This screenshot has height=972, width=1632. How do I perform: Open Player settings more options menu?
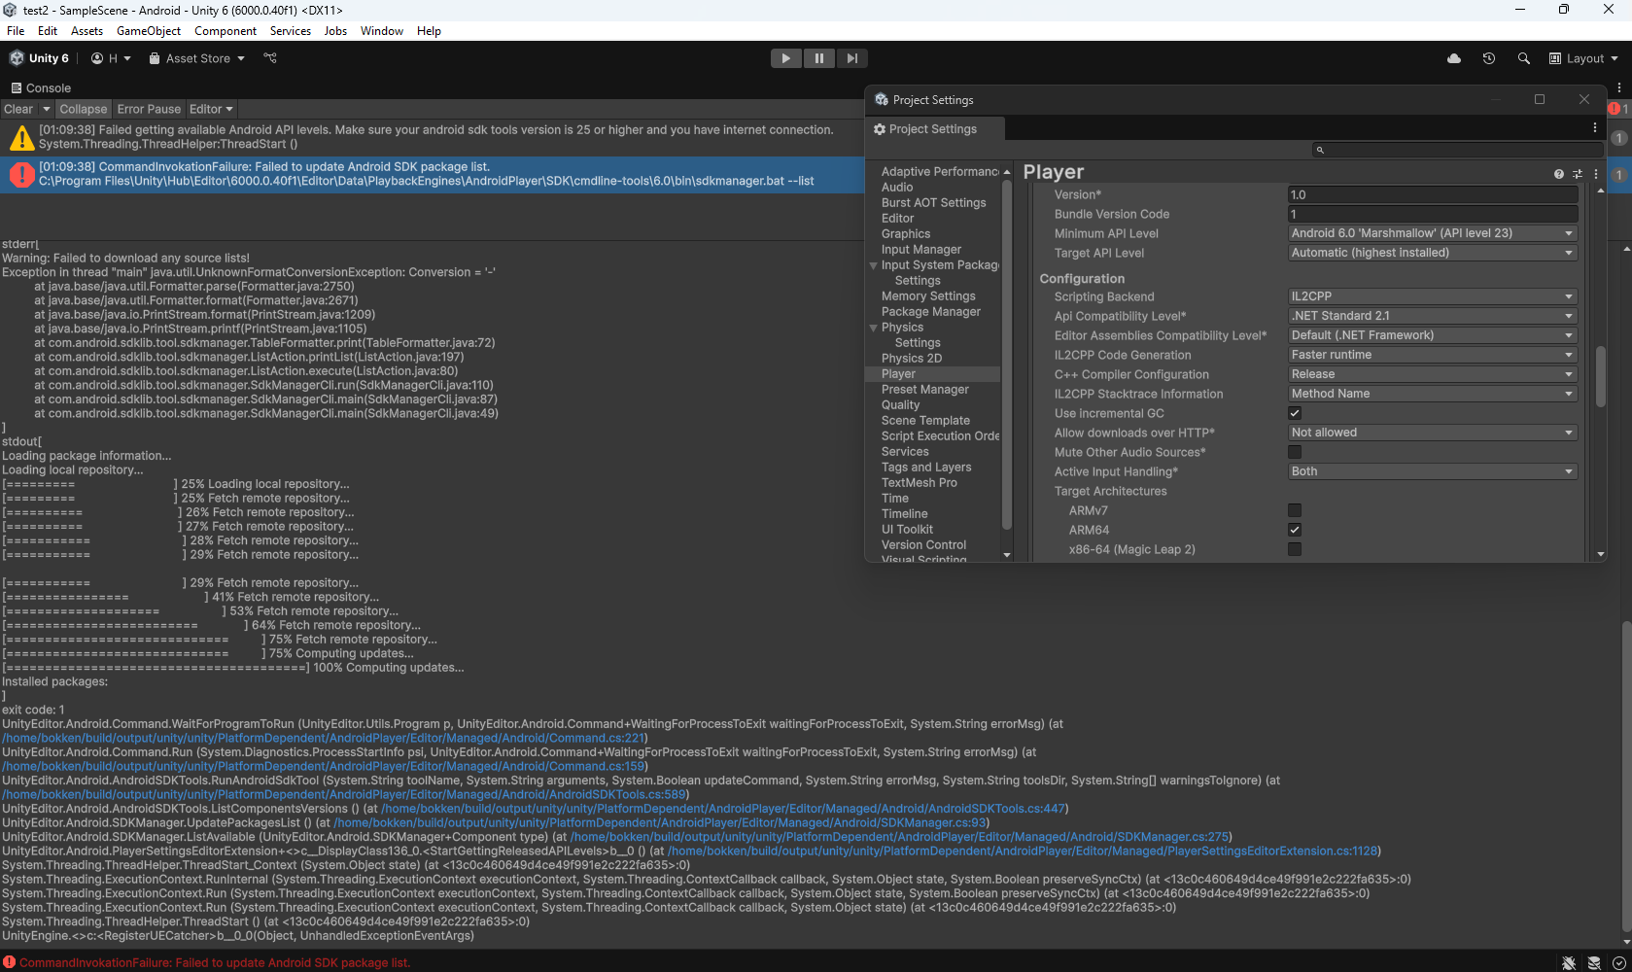coord(1596,174)
